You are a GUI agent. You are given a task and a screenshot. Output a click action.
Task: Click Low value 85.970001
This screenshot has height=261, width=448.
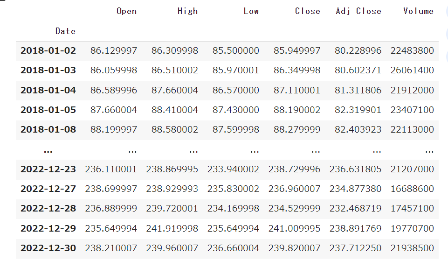(236, 71)
